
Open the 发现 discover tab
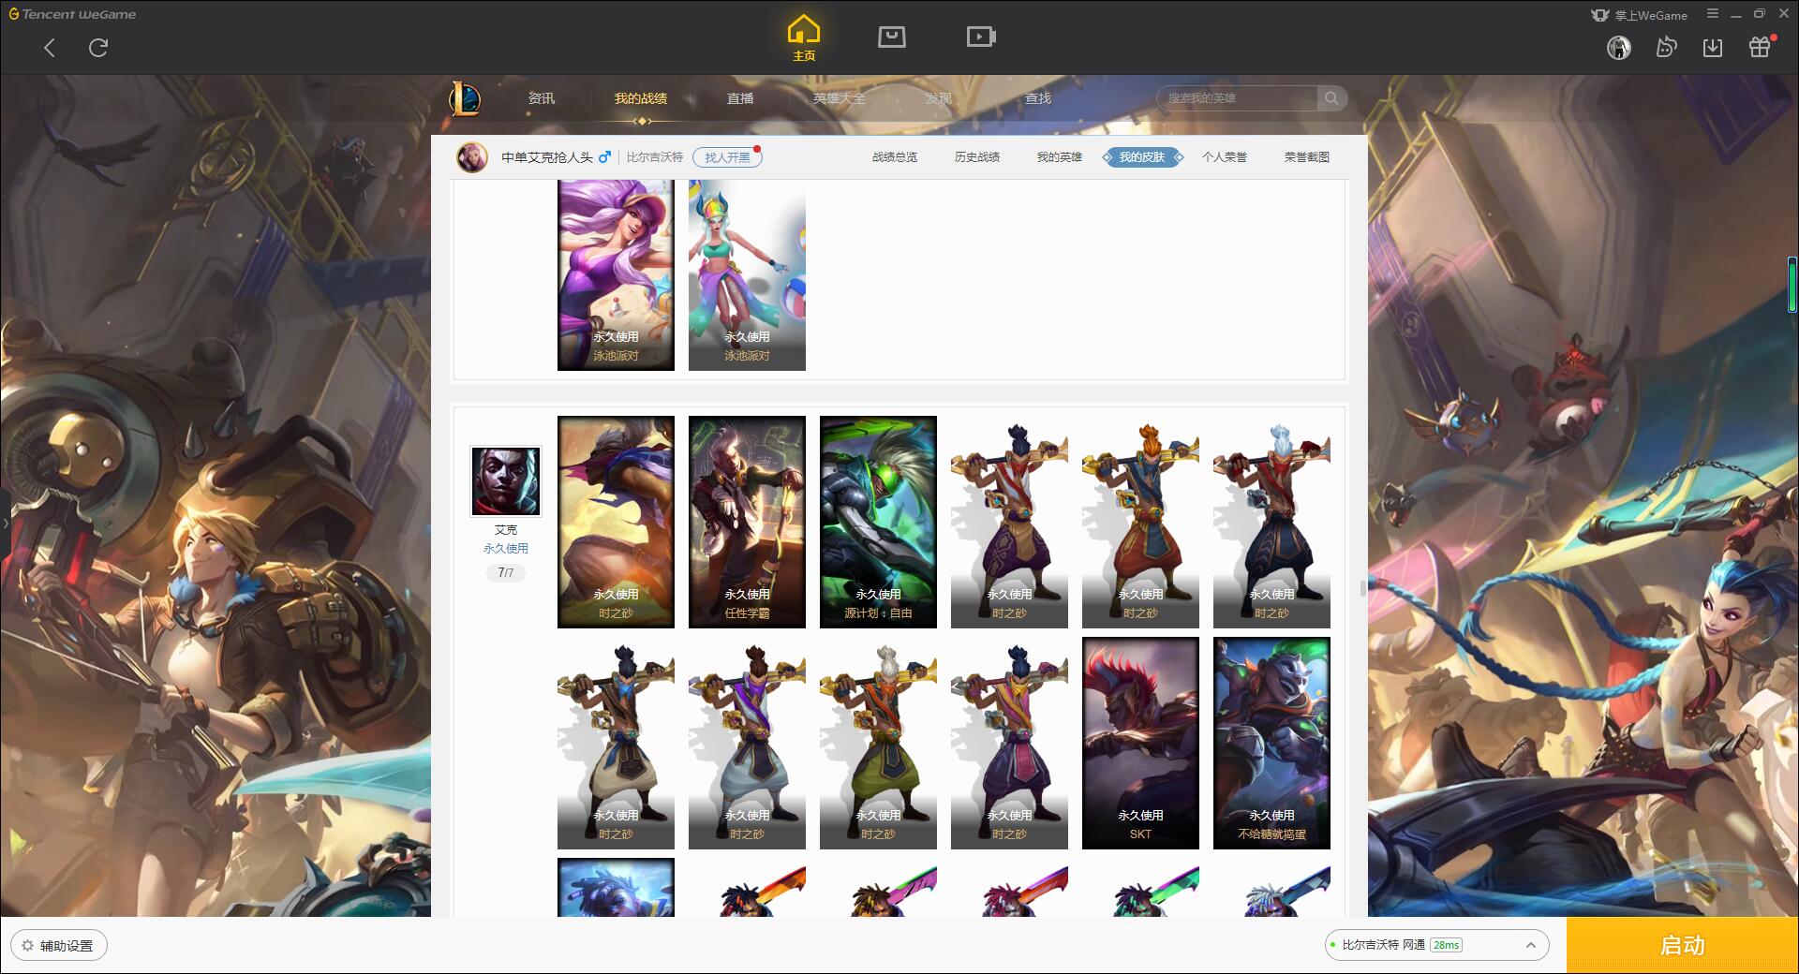pos(938,98)
